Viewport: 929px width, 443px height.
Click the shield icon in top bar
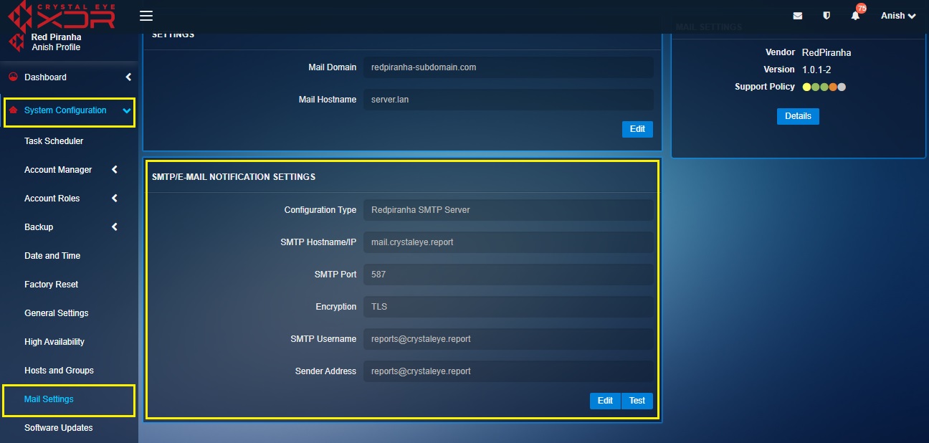[826, 16]
